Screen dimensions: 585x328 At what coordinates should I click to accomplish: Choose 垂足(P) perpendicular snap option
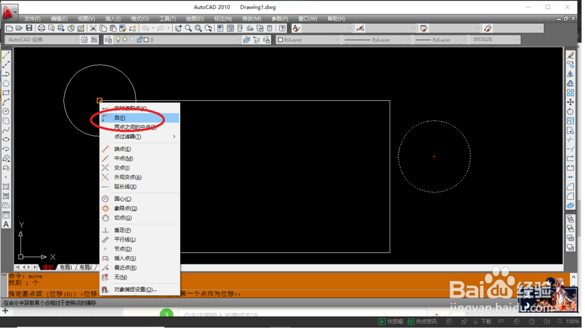140,230
